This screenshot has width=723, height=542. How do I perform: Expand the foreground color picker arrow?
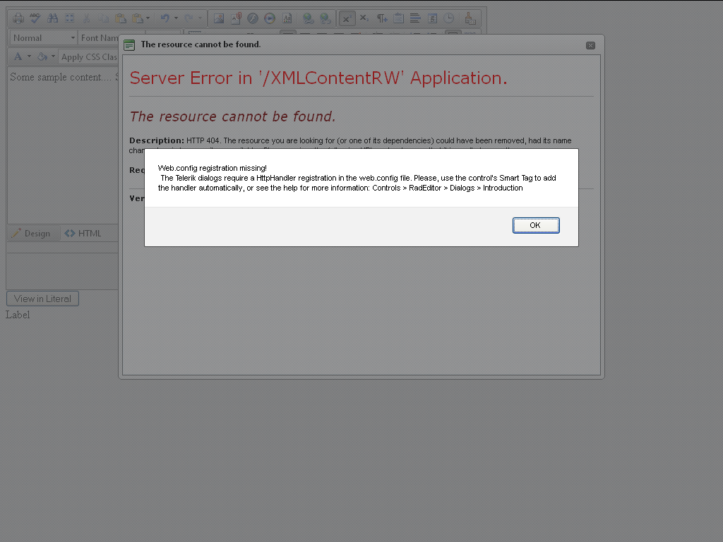(29, 56)
